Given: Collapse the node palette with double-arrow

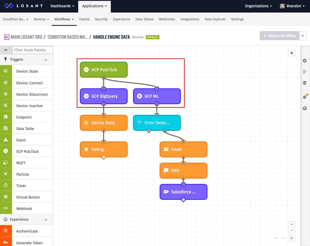Looking at the screenshot, I should (6, 50).
